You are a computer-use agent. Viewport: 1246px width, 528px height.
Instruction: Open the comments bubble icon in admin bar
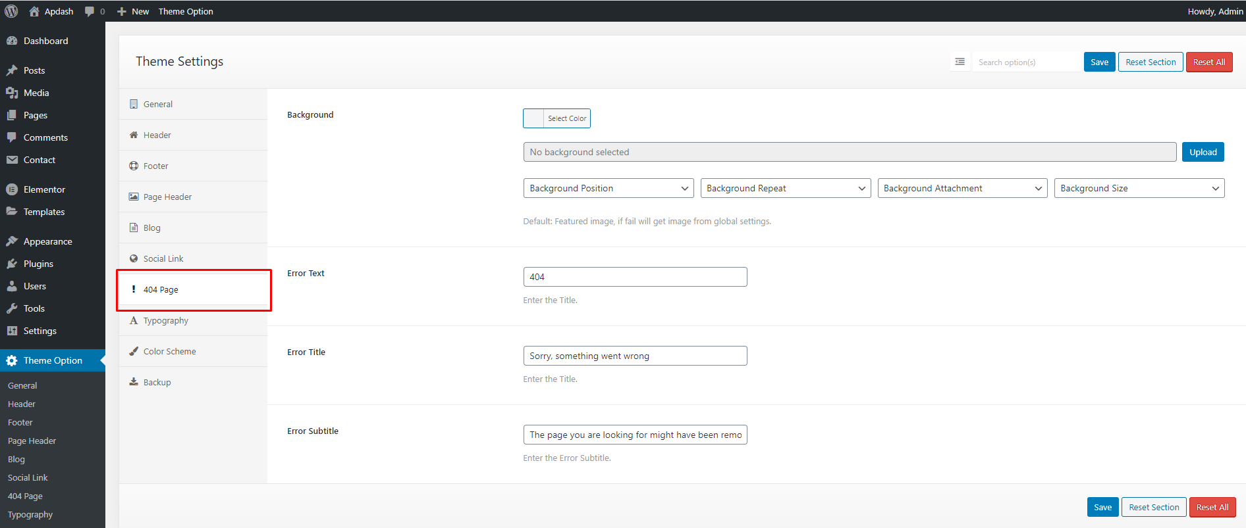point(90,11)
